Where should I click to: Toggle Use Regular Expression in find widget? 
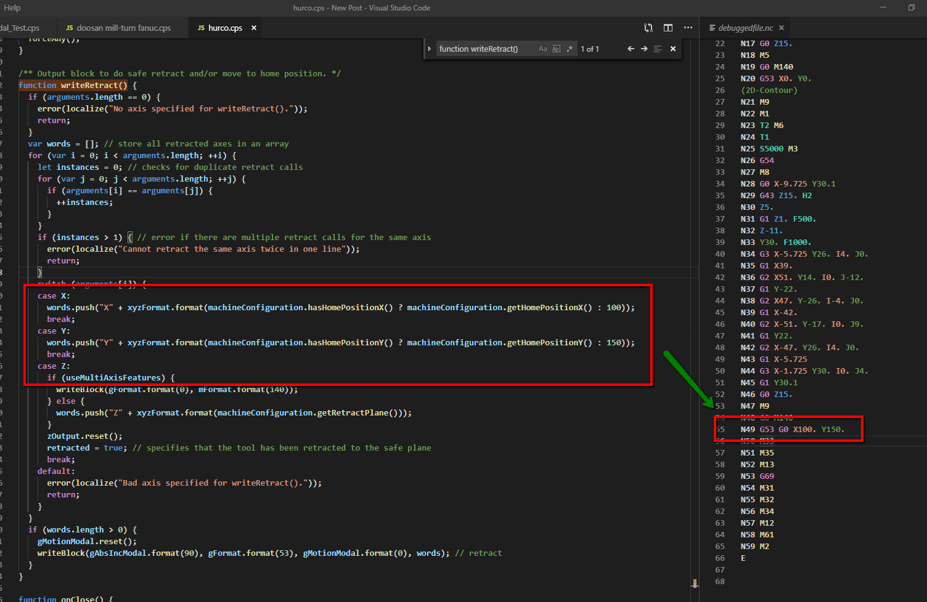point(570,49)
